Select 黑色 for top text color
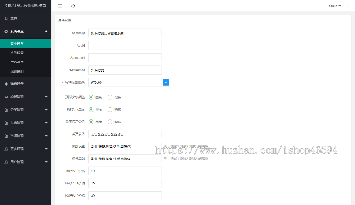The height and width of the screenshot is (205, 355). tap(110, 97)
